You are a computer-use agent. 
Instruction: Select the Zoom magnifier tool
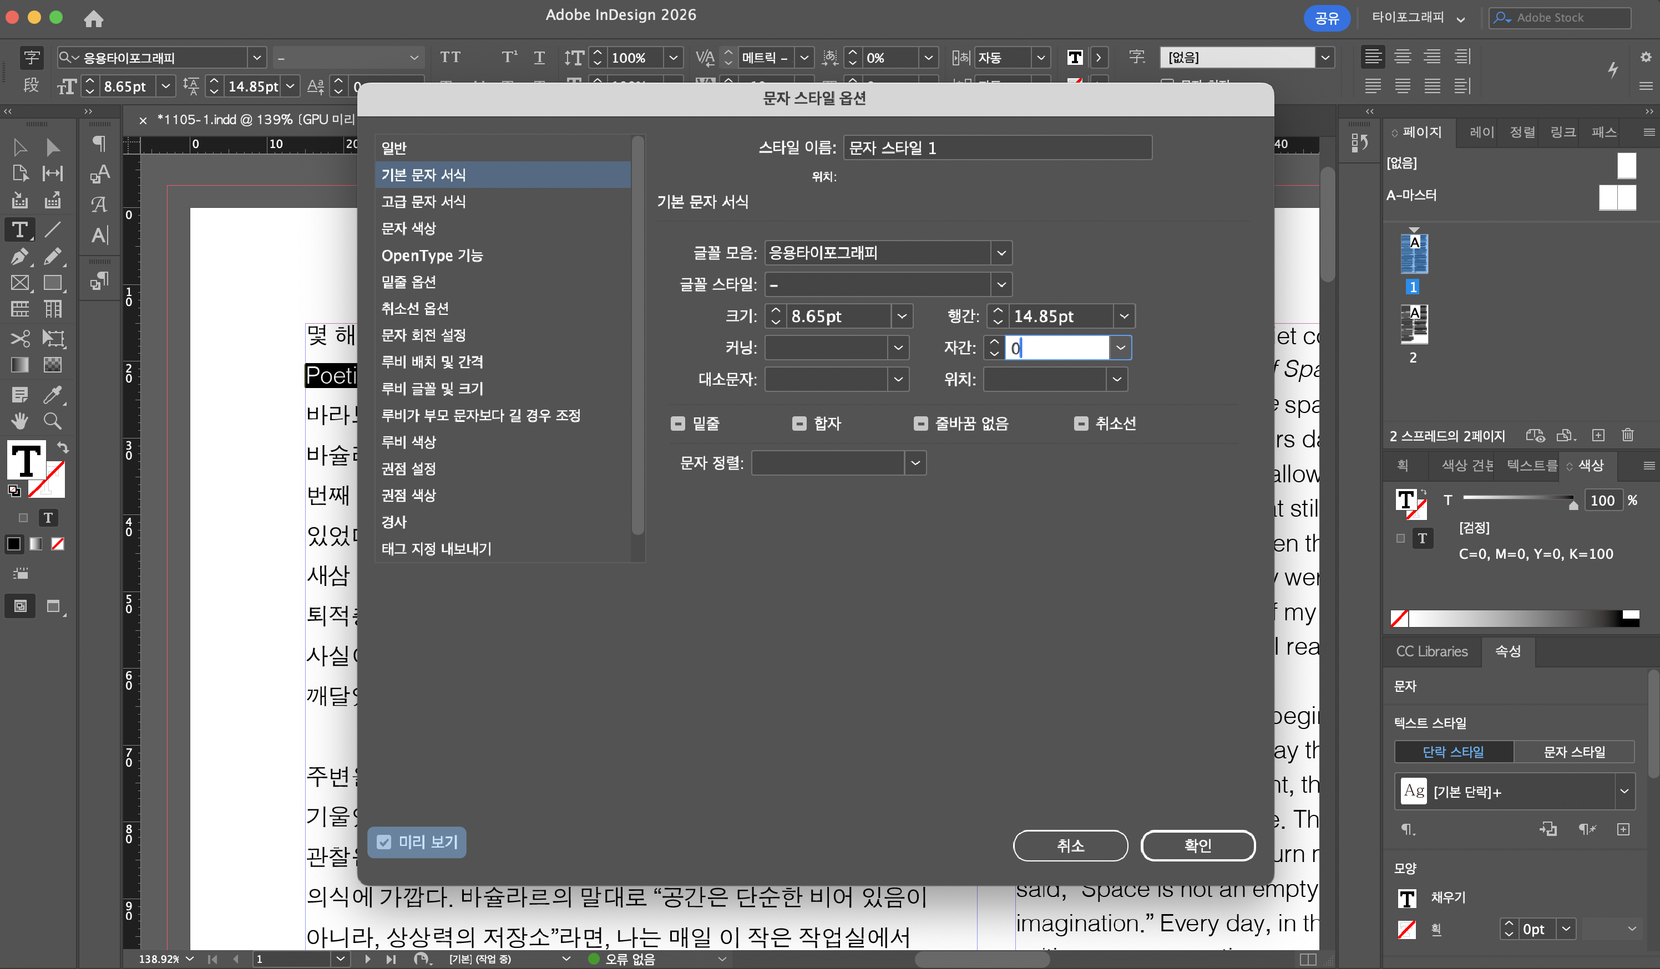point(53,421)
